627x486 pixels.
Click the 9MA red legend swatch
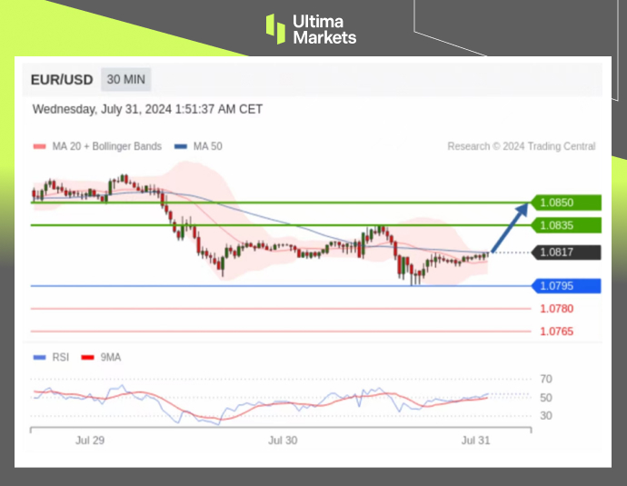(87, 357)
